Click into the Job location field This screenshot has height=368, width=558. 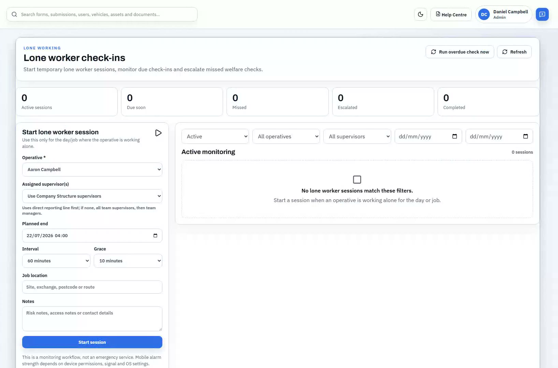[92, 287]
